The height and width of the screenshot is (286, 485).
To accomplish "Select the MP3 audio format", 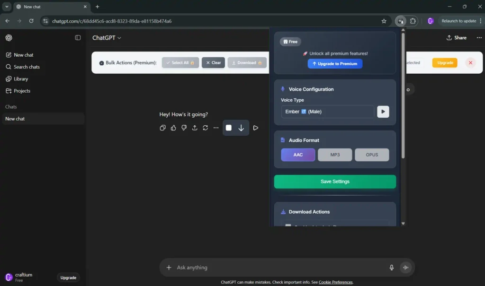I will 335,155.
